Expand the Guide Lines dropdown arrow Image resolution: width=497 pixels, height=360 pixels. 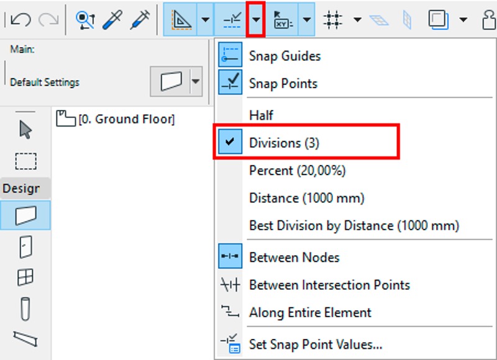(x=206, y=20)
